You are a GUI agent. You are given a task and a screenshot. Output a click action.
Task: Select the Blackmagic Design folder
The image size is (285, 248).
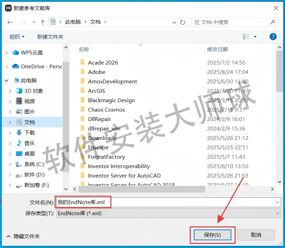click(x=108, y=100)
